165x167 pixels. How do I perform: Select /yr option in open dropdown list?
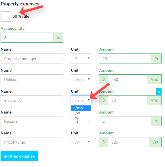click(x=81, y=113)
